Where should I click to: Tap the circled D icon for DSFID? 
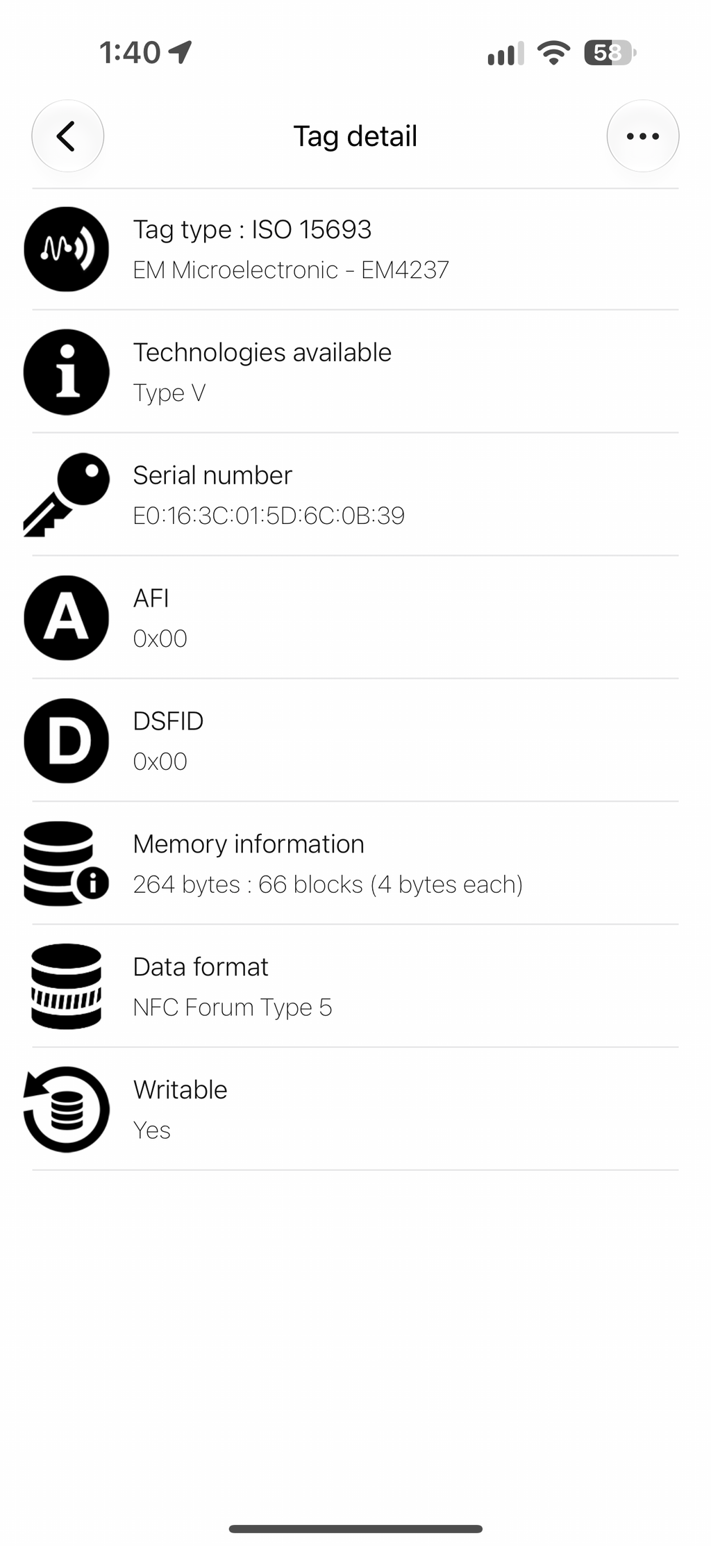67,741
